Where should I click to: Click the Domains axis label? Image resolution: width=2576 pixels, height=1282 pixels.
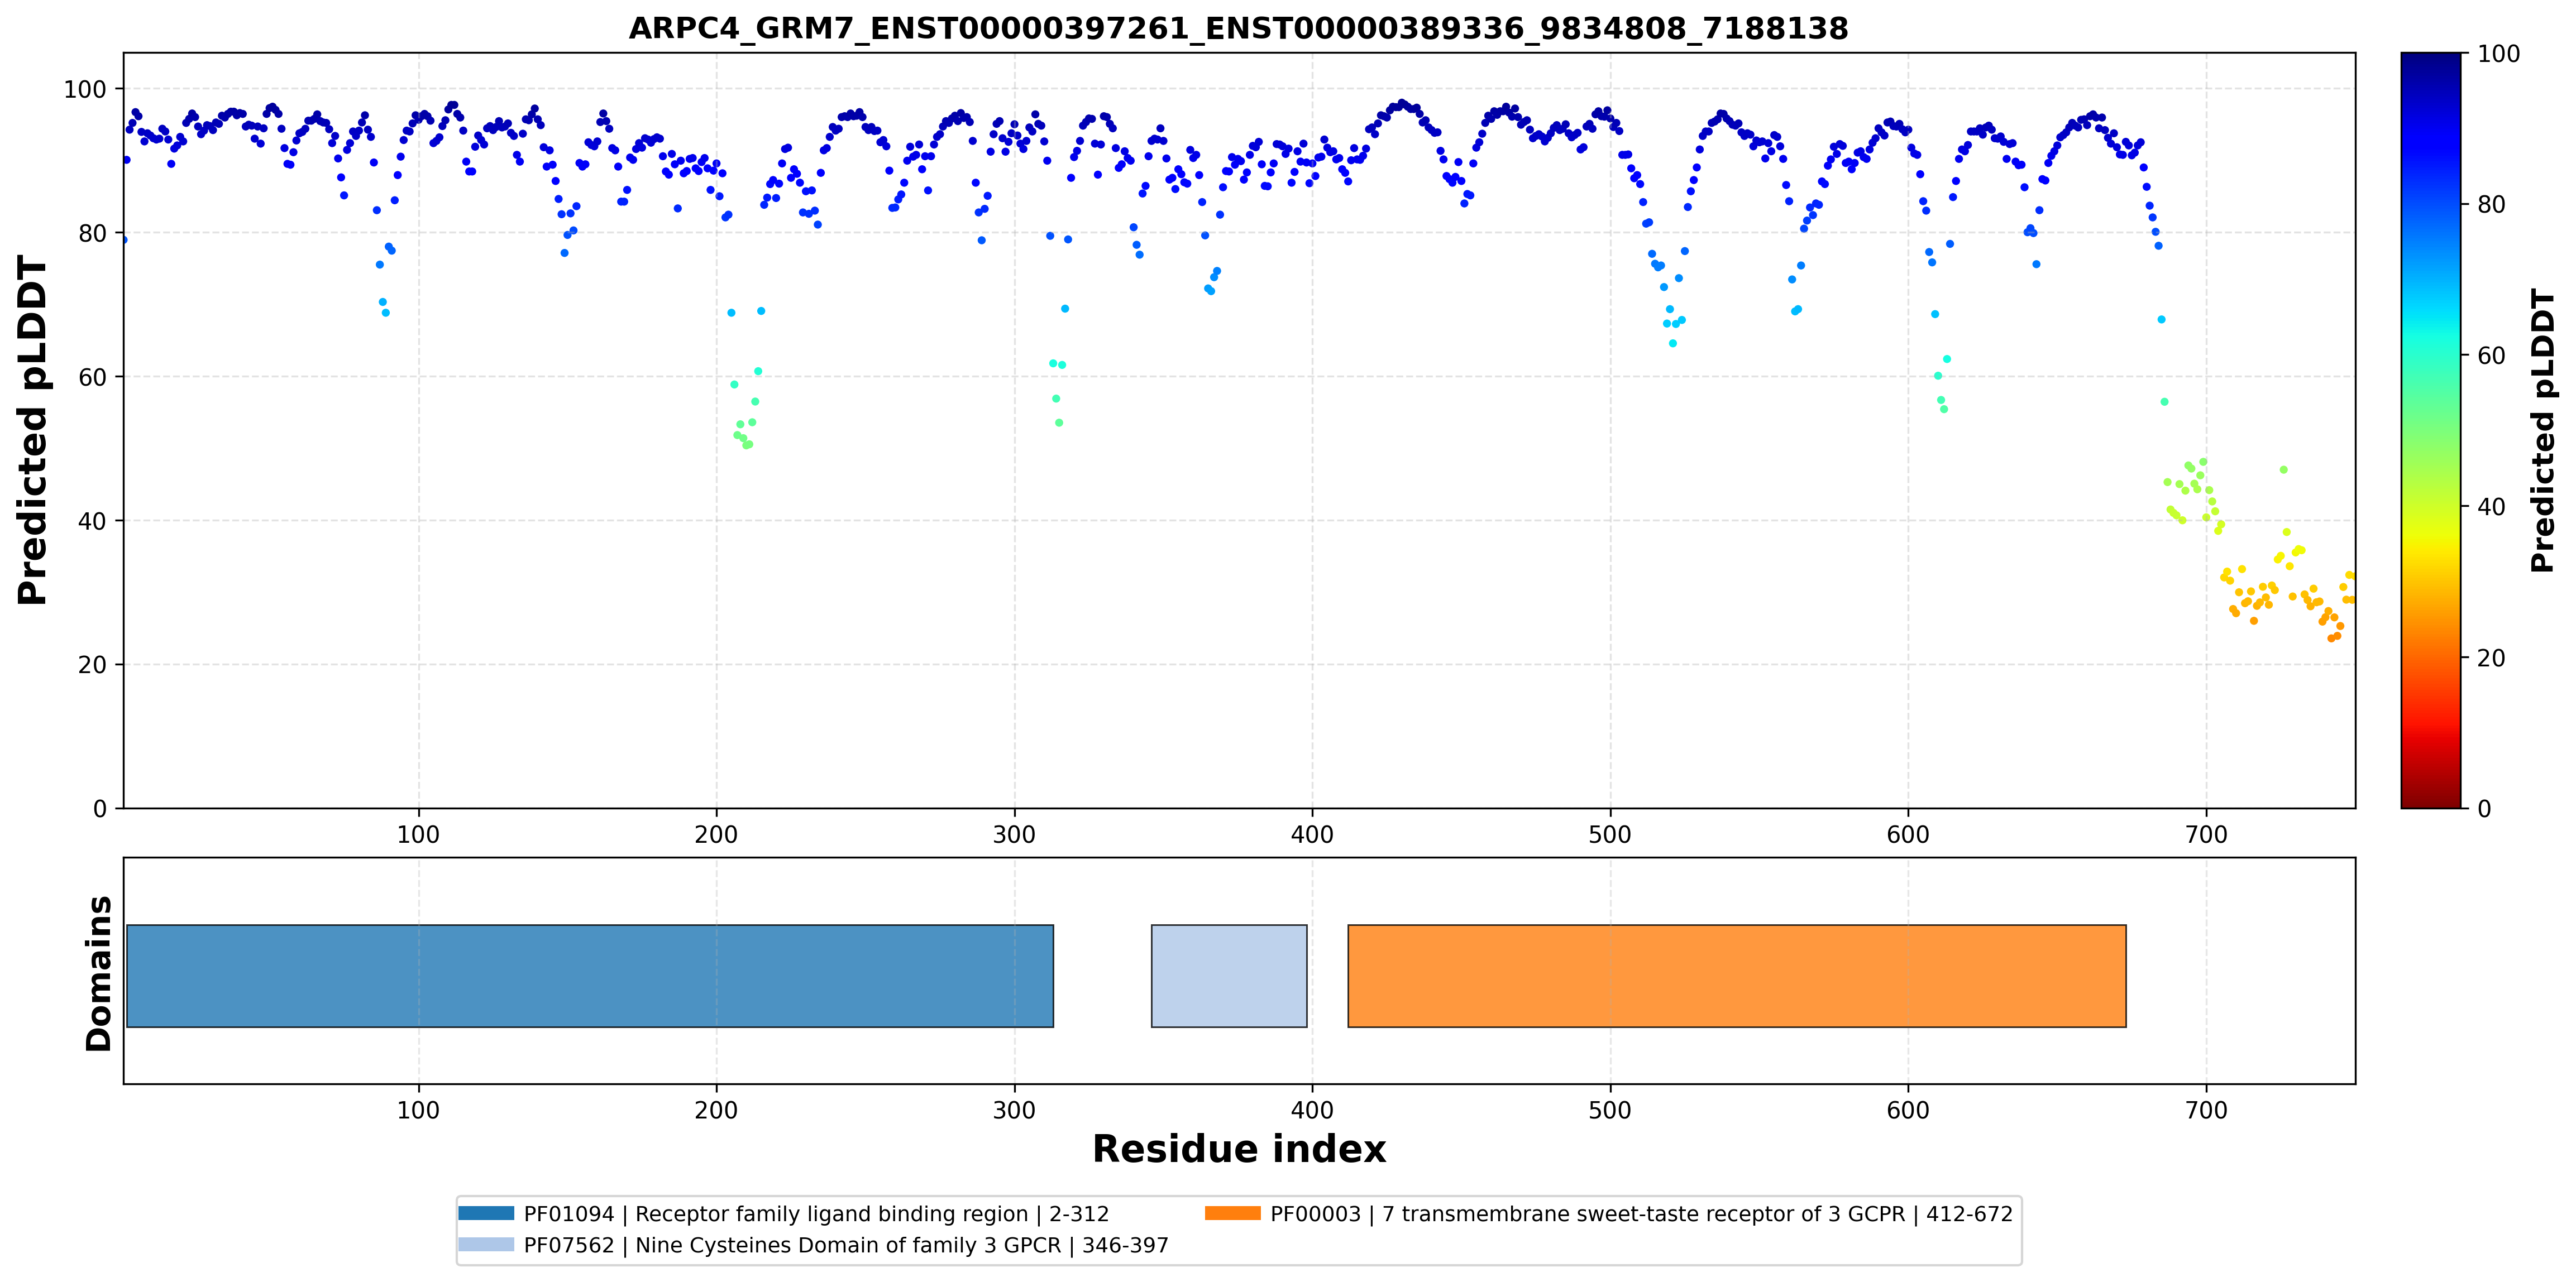click(98, 973)
